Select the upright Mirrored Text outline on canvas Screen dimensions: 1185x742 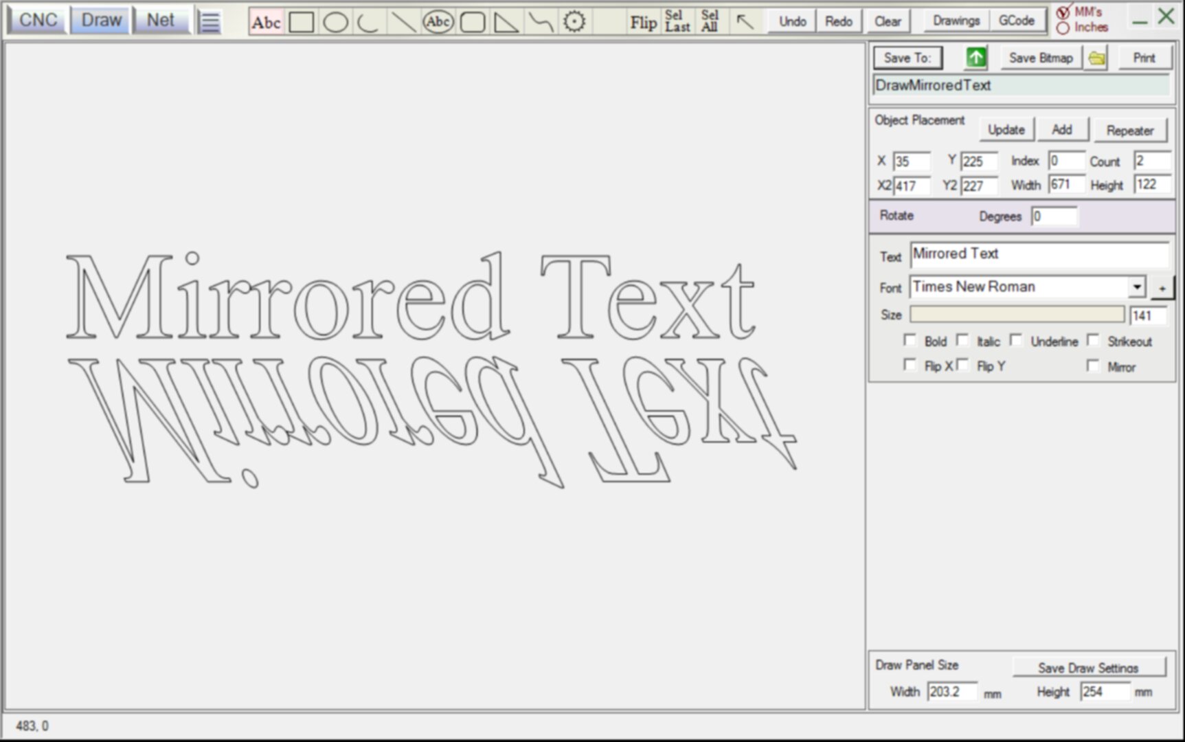(410, 296)
